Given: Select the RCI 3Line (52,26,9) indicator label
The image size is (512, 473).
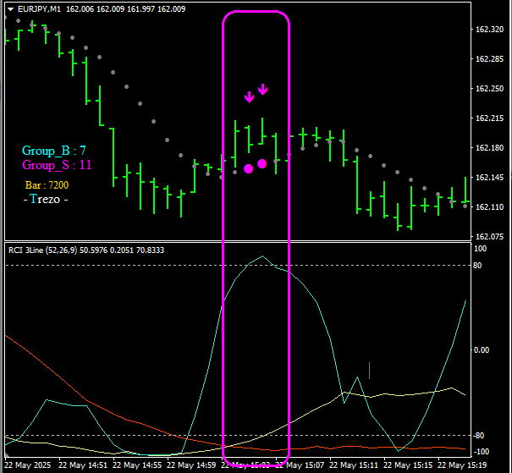Looking at the screenshot, I should pos(43,250).
